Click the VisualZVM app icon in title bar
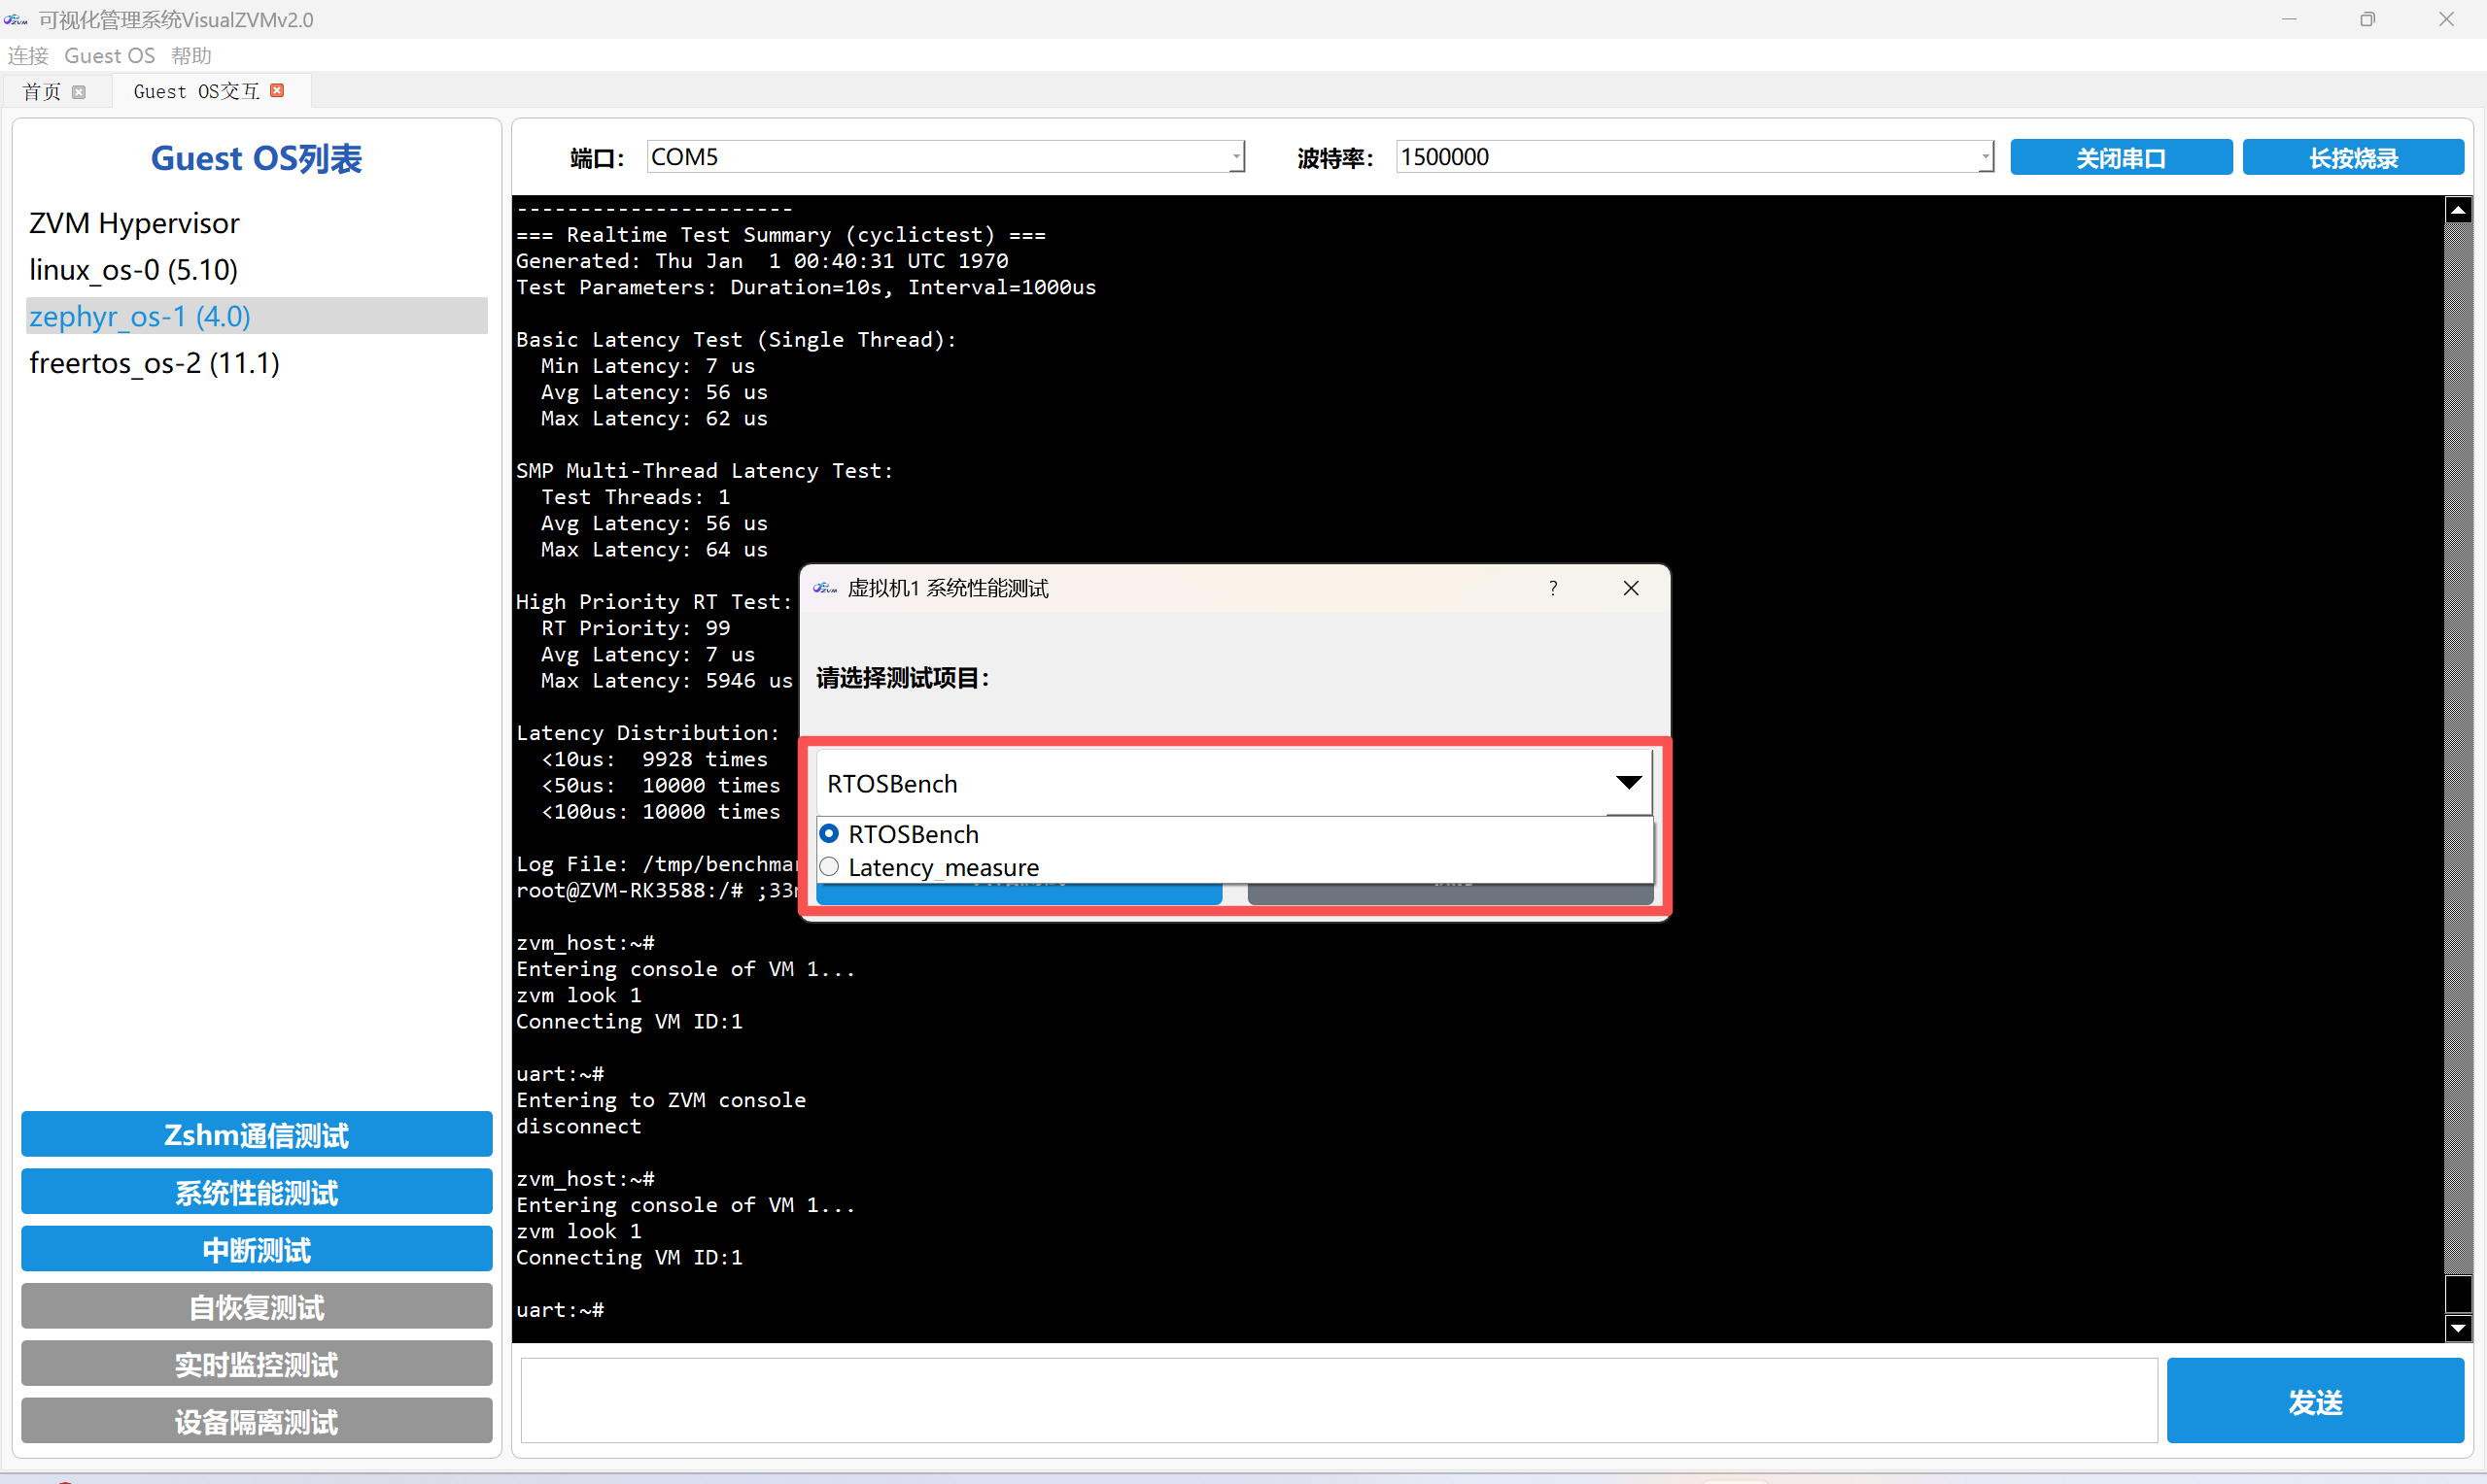This screenshot has width=2487, height=1484. (16, 19)
